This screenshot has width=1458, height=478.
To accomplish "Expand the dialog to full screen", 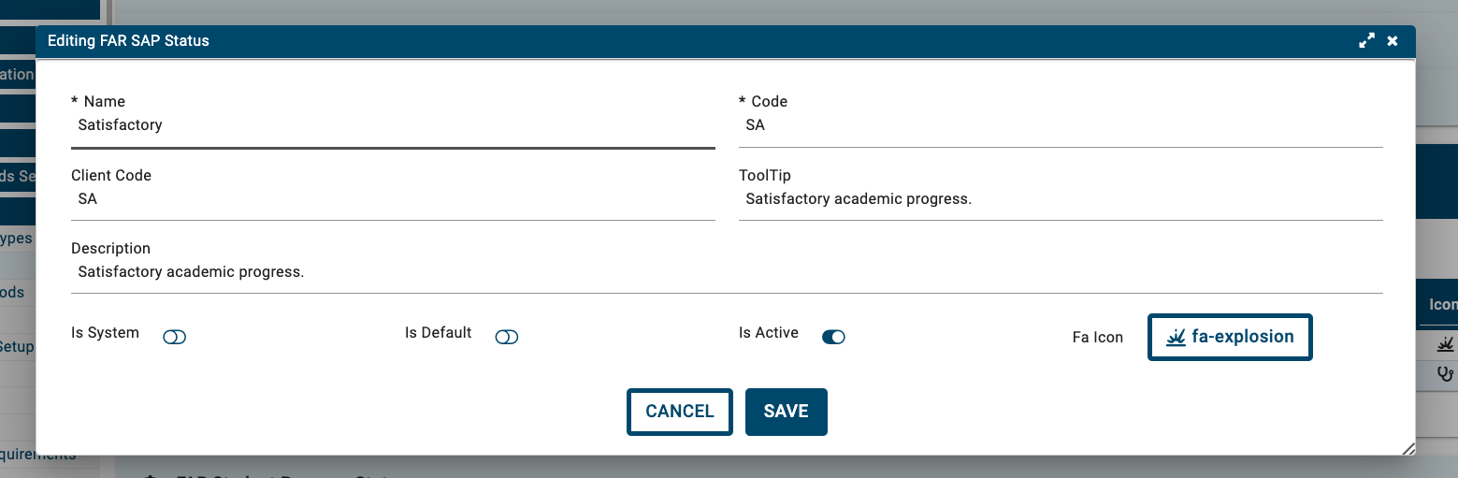I will (x=1367, y=41).
